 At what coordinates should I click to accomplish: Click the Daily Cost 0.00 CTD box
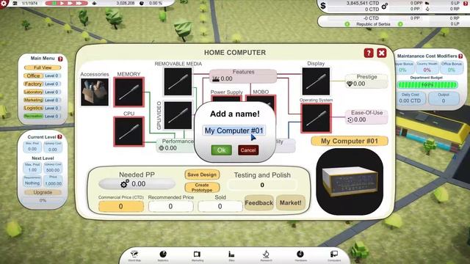pyautogui.click(x=410, y=98)
